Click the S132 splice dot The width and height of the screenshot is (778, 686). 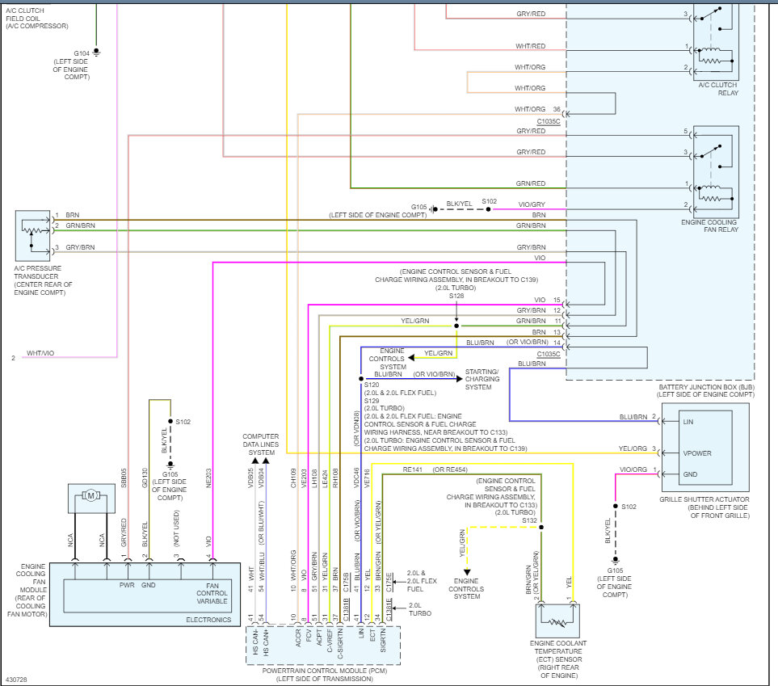coord(540,527)
